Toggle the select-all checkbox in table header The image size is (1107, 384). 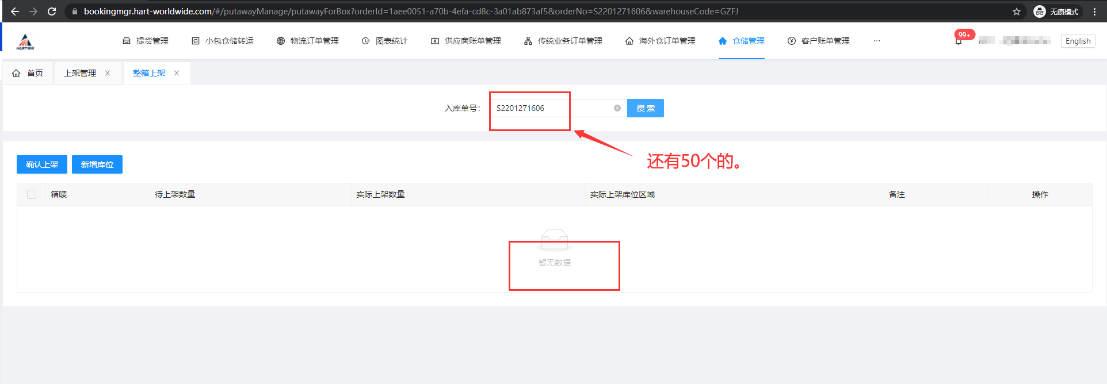coord(32,194)
